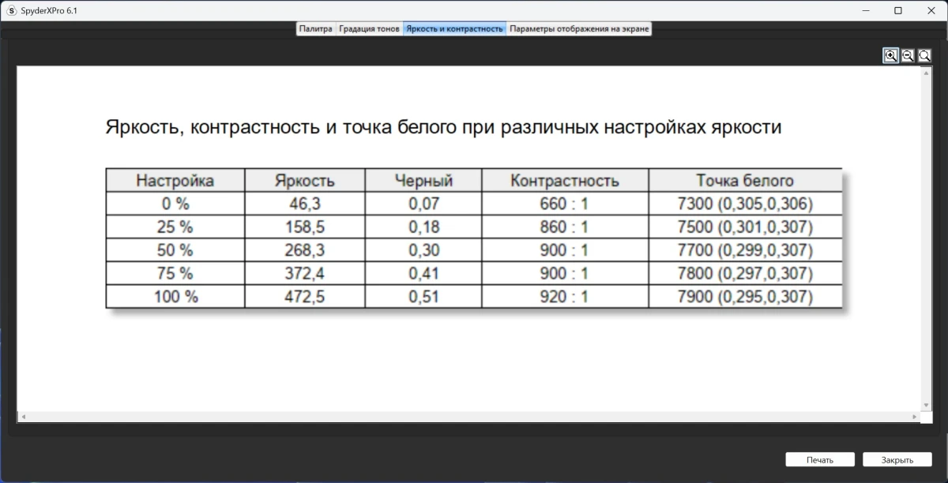Click the 100 % setting cell
The height and width of the screenshot is (483, 948).
pos(175,298)
